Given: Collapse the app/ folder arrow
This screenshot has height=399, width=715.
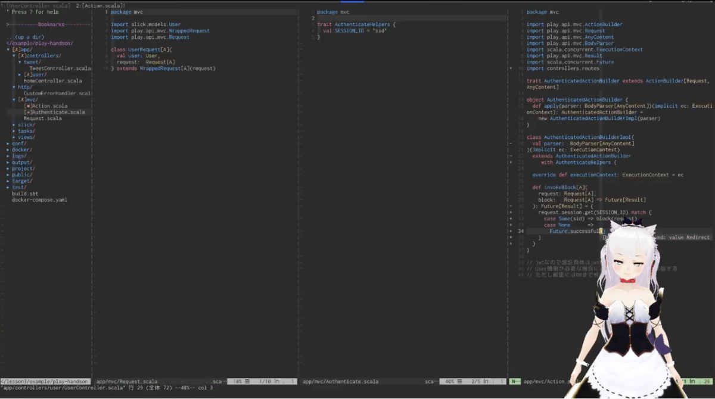Looking at the screenshot, I should click(x=8, y=49).
